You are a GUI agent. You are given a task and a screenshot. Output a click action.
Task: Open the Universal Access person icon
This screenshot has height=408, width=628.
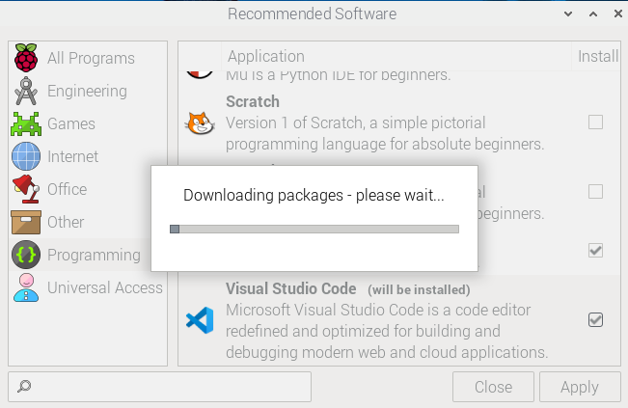pos(26,287)
